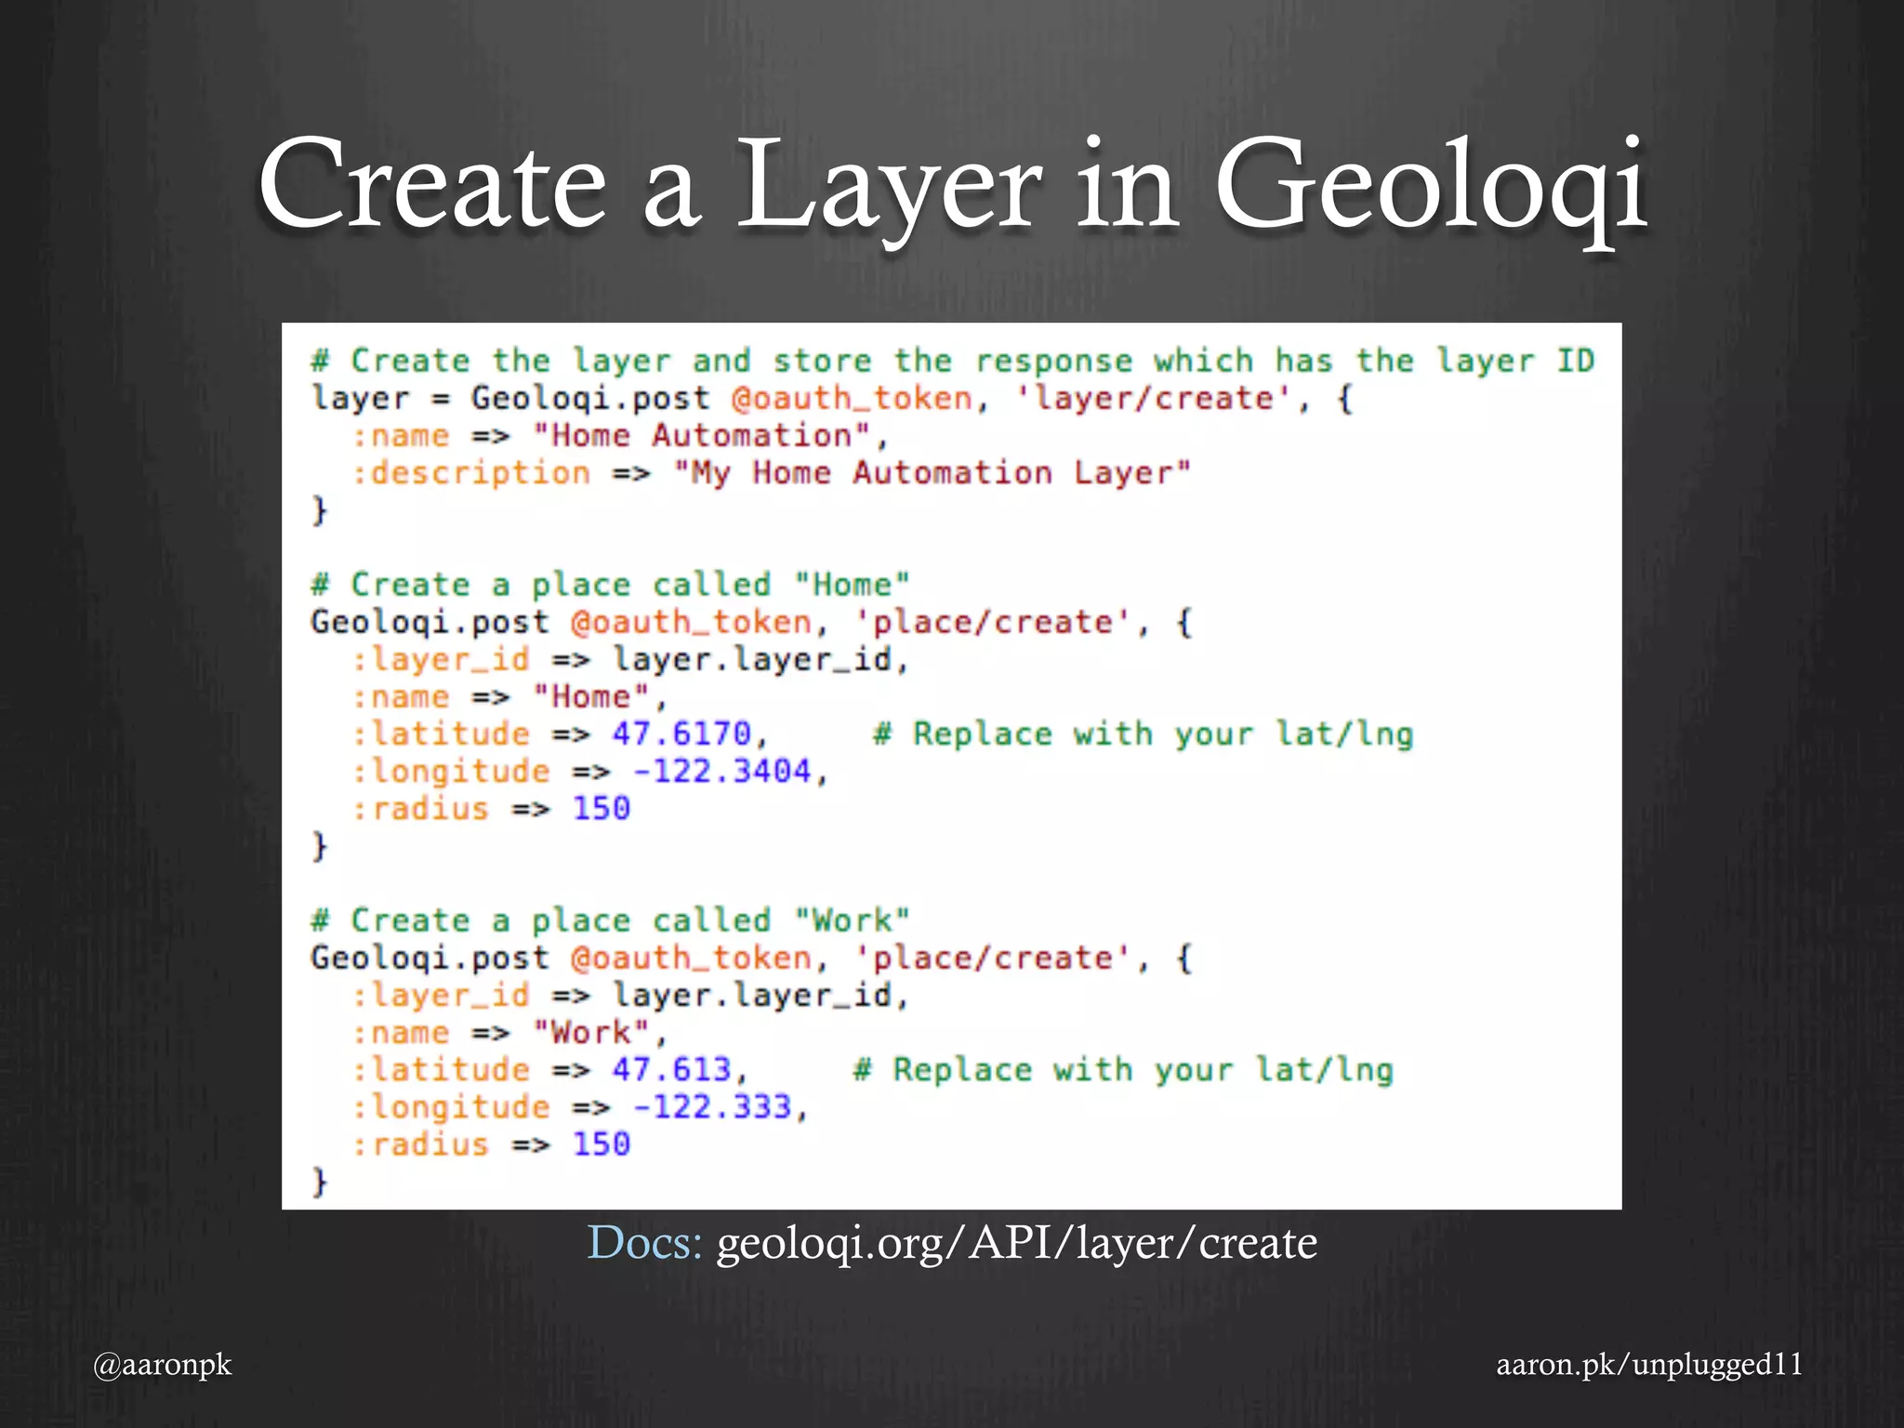The width and height of the screenshot is (1904, 1428).
Task: Click the 'Replace with your lat/lng' comment beside 47.6170
Action: pos(1144,734)
